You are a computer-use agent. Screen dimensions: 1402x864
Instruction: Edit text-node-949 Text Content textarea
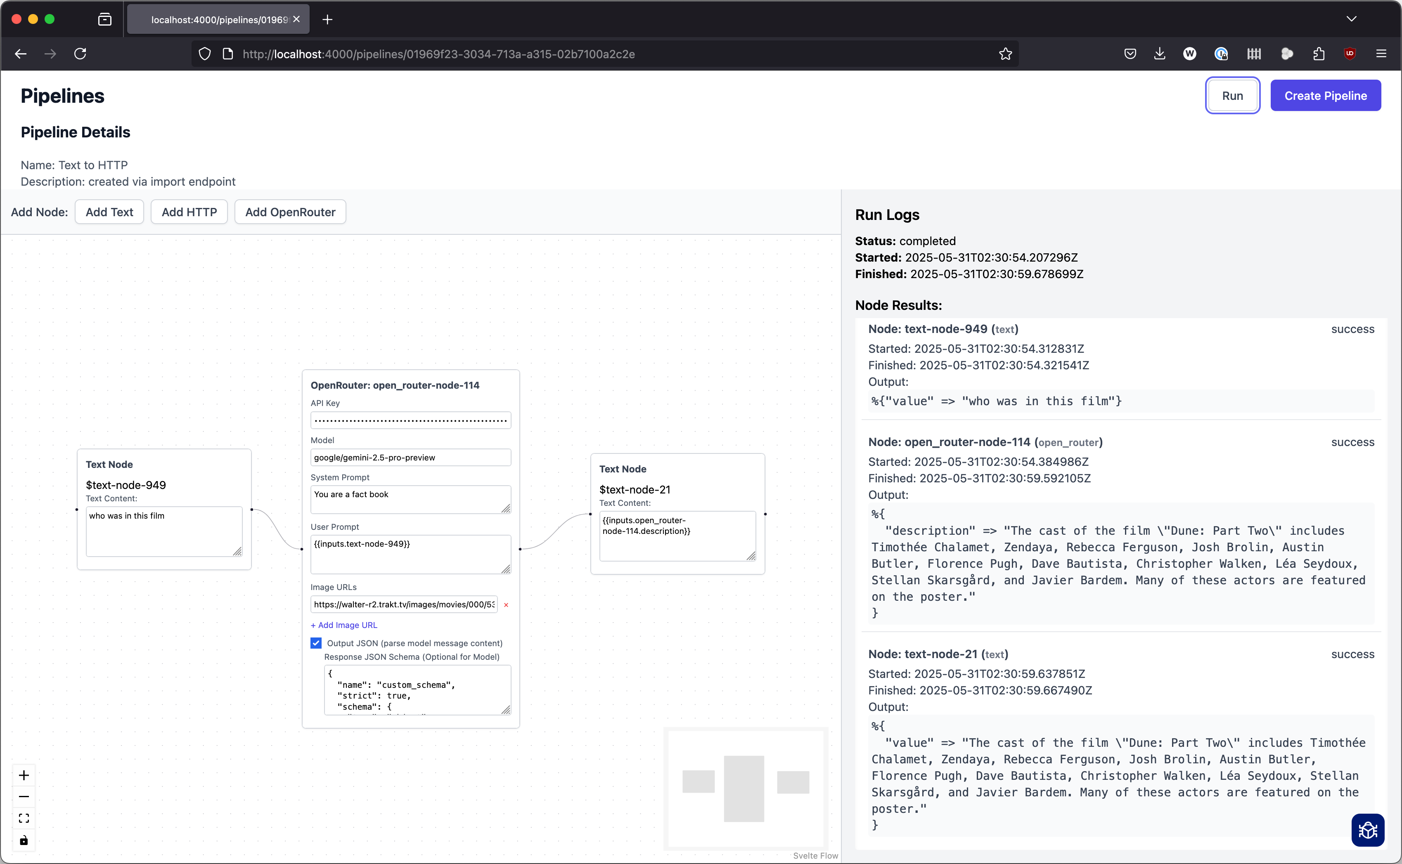(x=164, y=531)
